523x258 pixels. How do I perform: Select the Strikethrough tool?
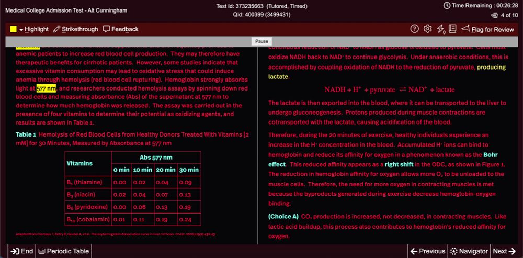coord(76,29)
